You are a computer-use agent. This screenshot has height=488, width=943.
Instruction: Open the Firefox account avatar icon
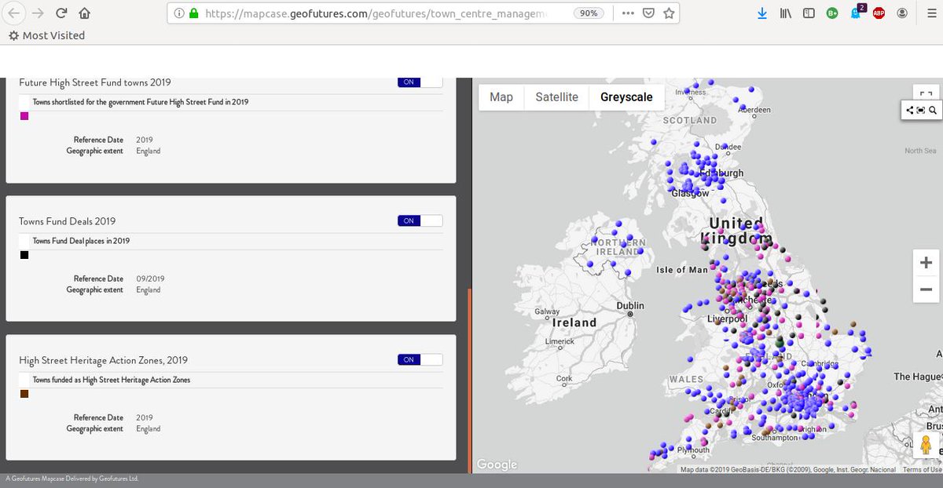pos(901,13)
